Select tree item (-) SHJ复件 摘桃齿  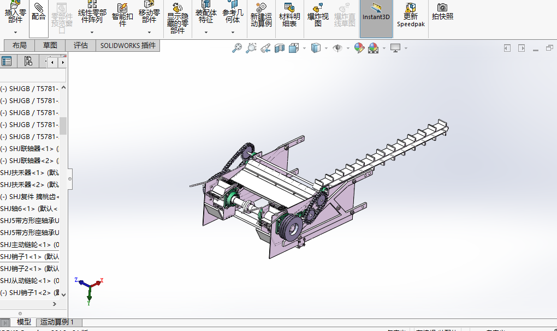coord(29,197)
